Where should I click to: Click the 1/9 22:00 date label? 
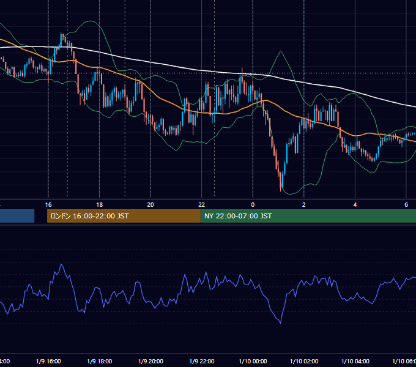(x=202, y=361)
